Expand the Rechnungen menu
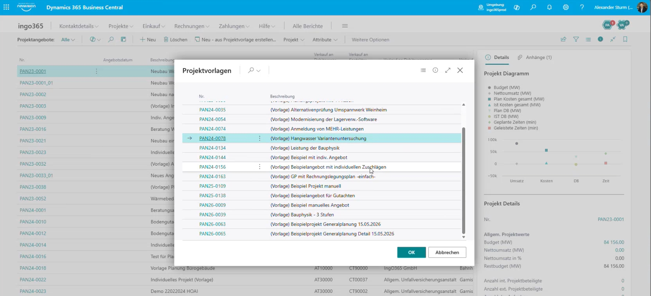Image resolution: width=651 pixels, height=296 pixels. point(192,26)
